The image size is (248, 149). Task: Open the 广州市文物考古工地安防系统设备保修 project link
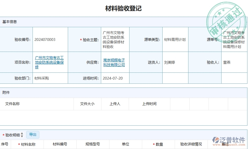pyautogui.click(x=49, y=62)
